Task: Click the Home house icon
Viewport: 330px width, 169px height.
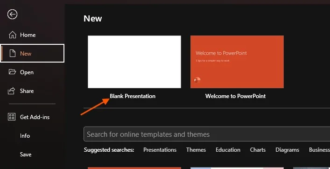Action: (13, 35)
